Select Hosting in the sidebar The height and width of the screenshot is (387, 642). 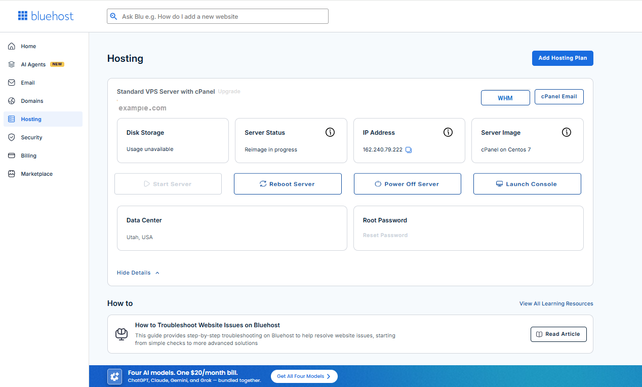[43, 119]
